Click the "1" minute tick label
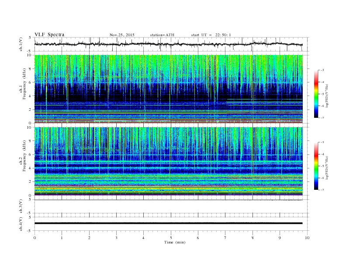The width and height of the screenshot is (346, 267). 62,238
